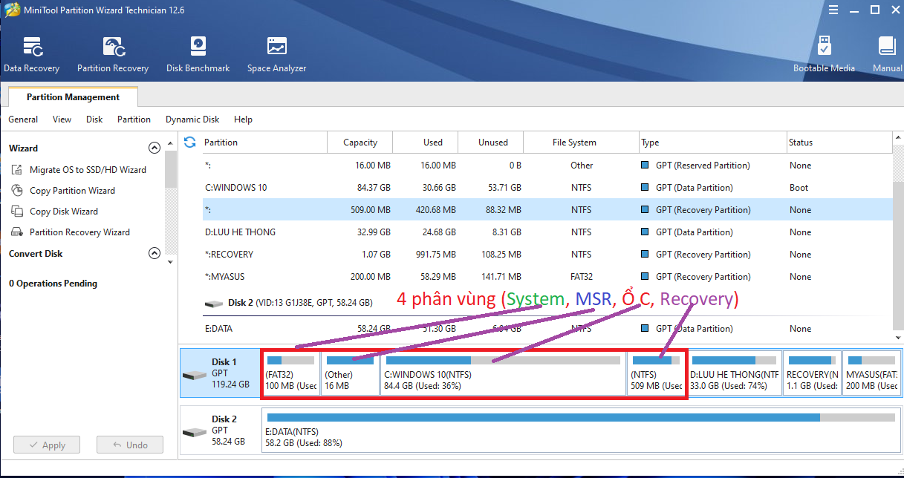Click the Apply button

click(x=45, y=445)
